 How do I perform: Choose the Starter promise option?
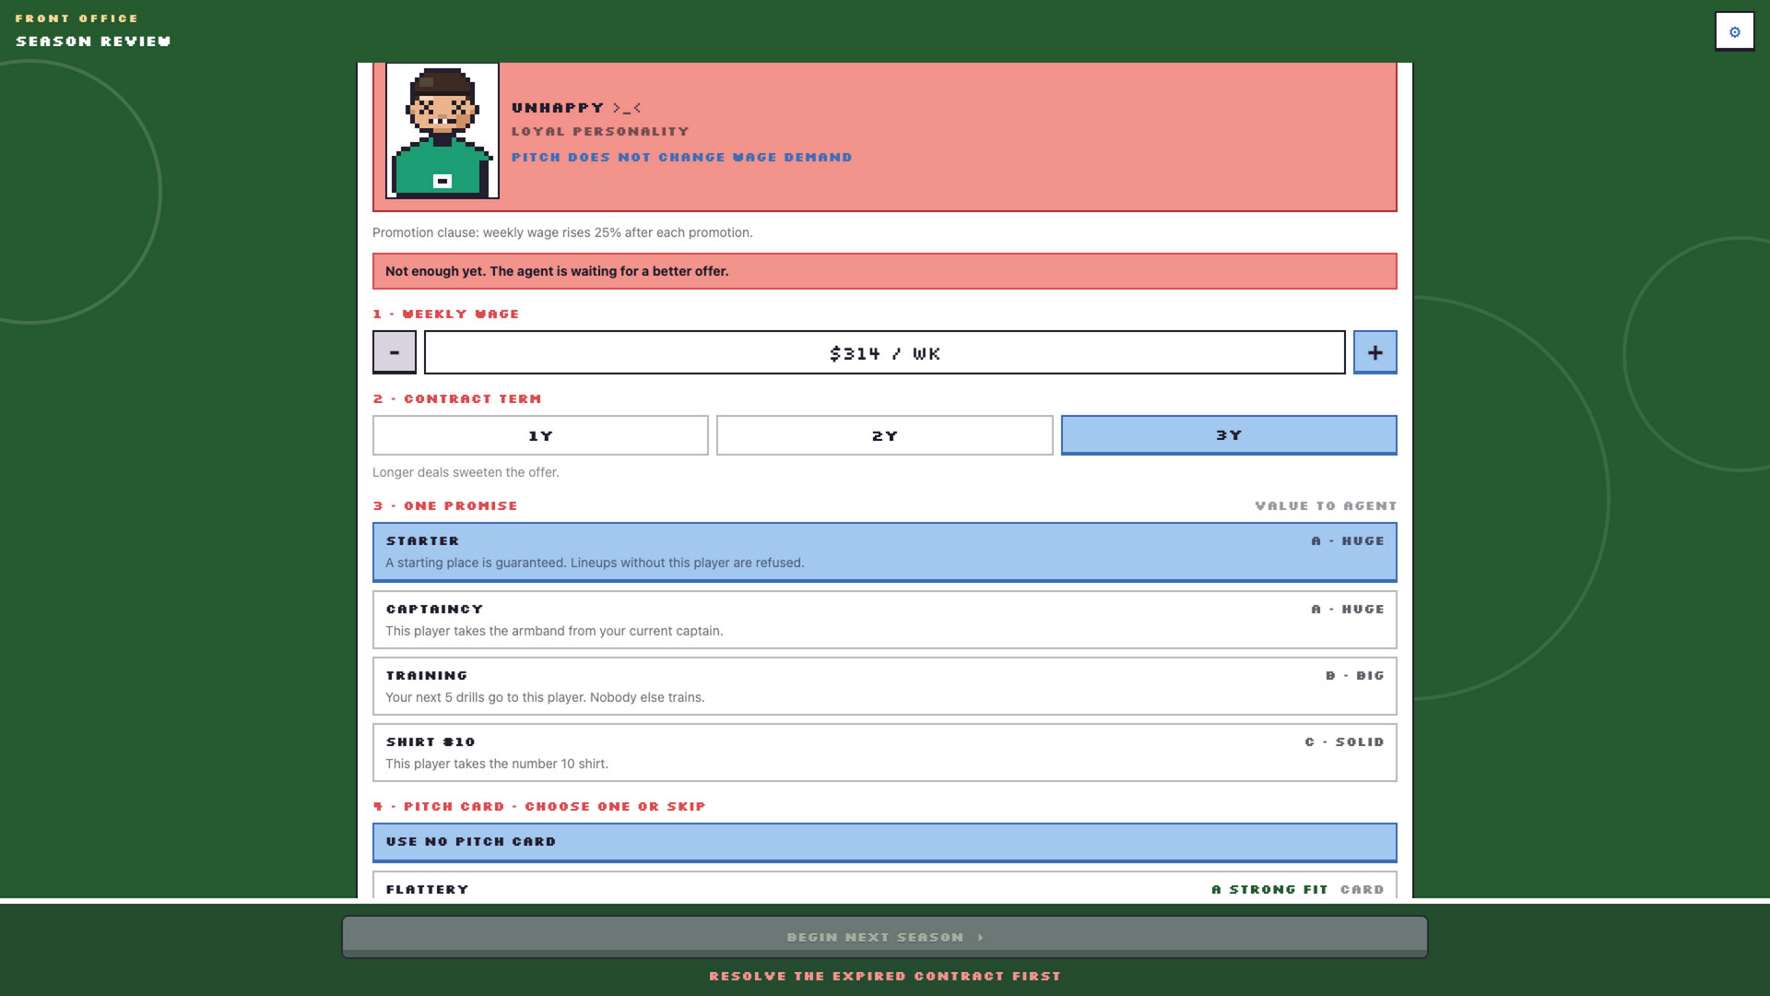tap(885, 552)
